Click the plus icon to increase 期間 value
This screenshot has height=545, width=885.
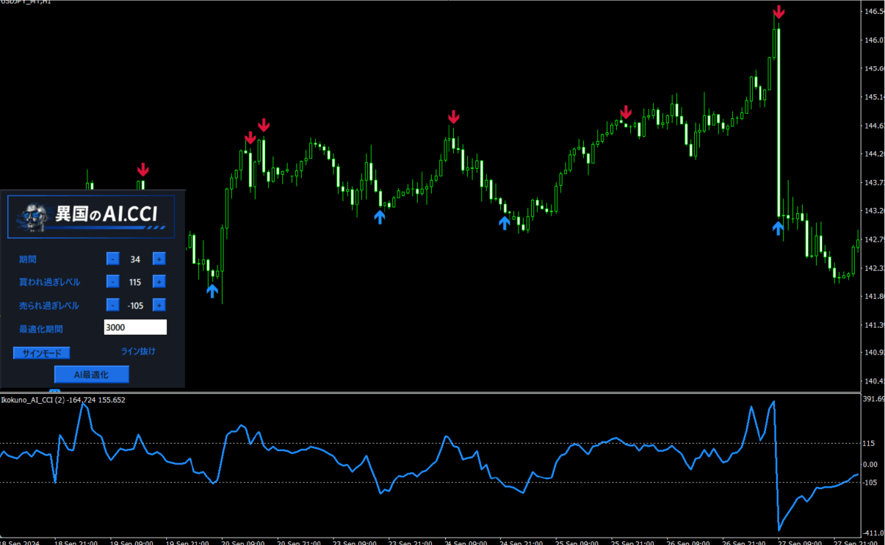coord(159,259)
